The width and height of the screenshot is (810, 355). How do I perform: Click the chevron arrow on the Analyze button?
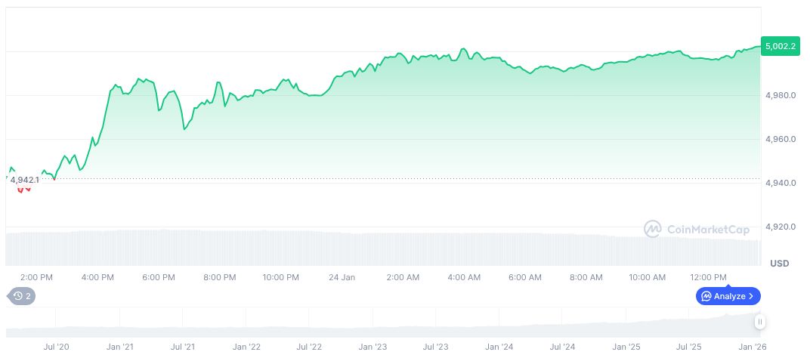751,296
